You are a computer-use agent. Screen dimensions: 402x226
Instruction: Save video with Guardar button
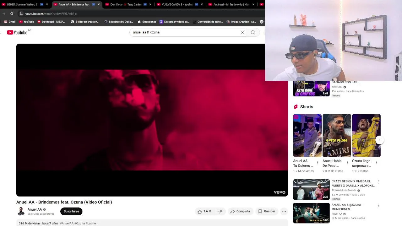[x=266, y=211]
